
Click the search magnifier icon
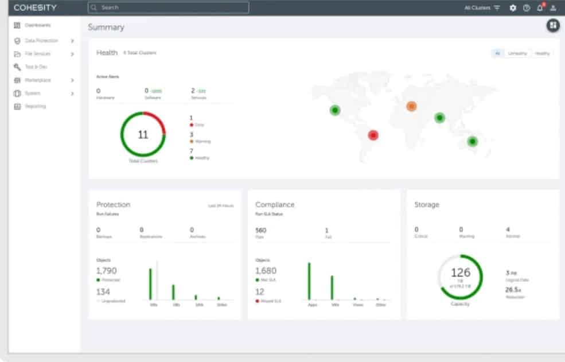[93, 7]
